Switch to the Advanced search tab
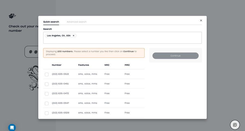Viewport: 245px width, 131px height. pyautogui.click(x=76, y=22)
